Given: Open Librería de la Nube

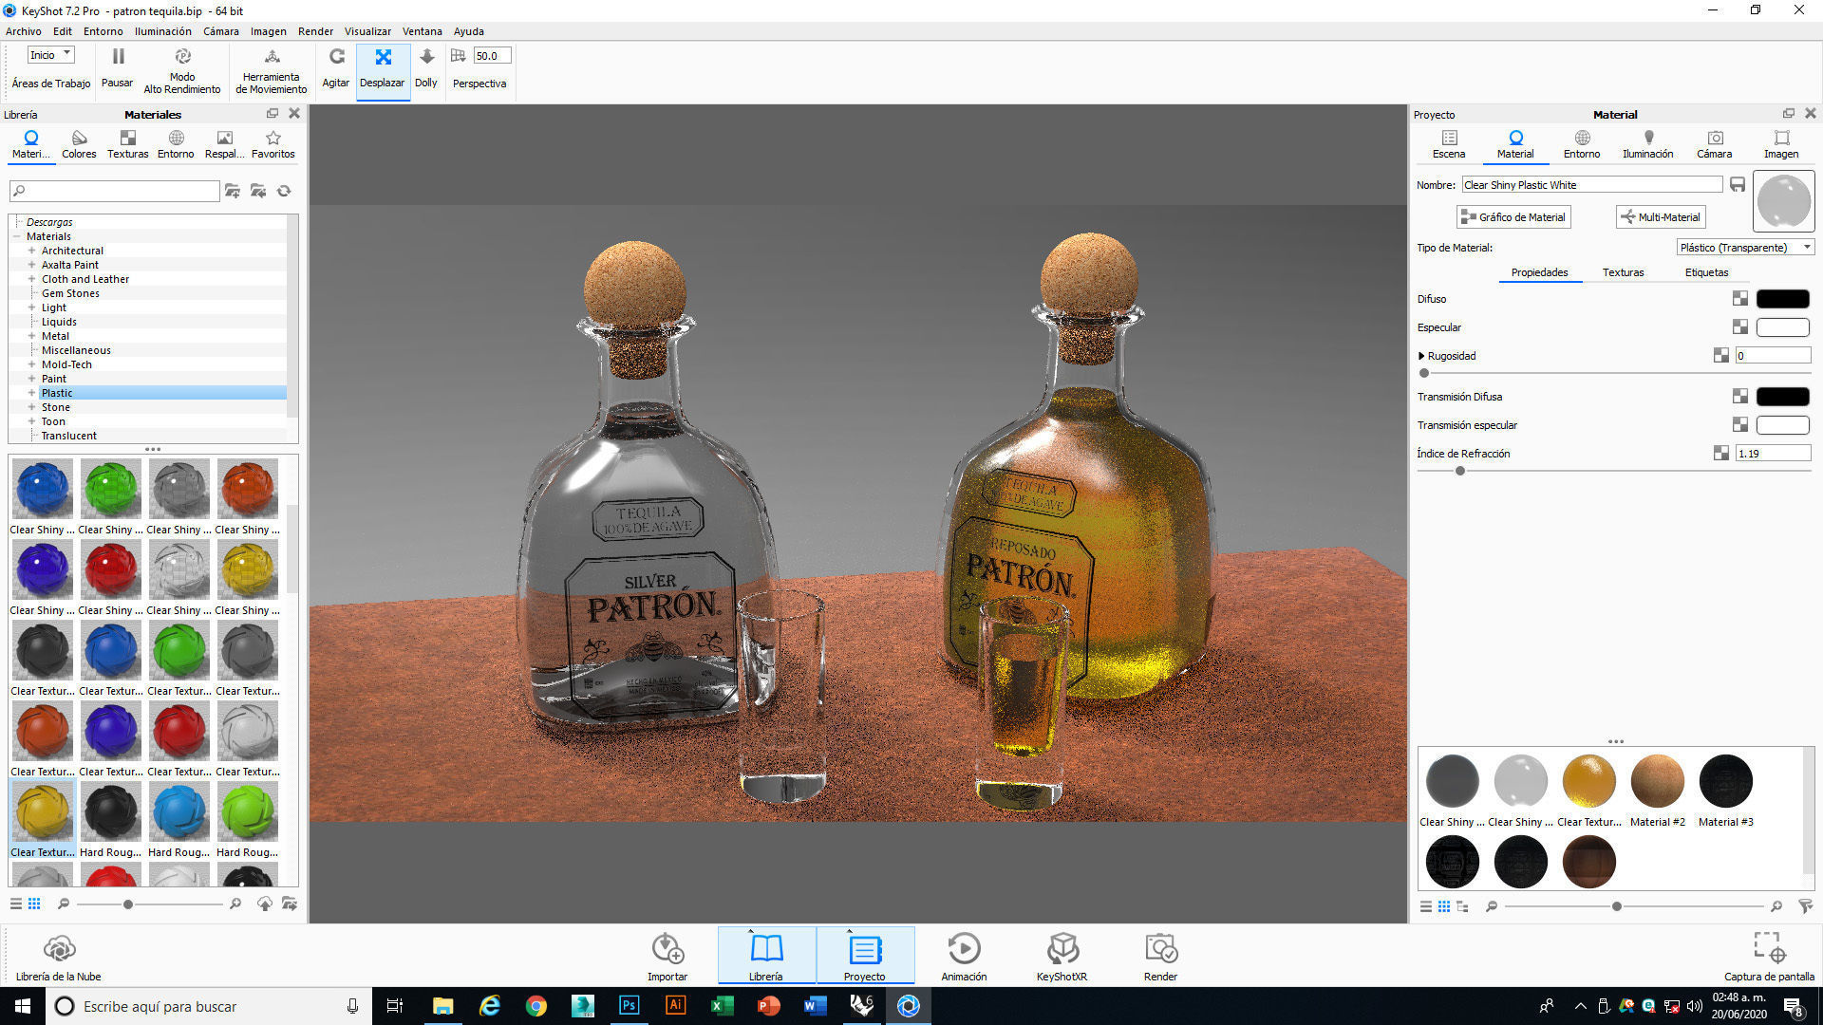Looking at the screenshot, I should point(59,957).
